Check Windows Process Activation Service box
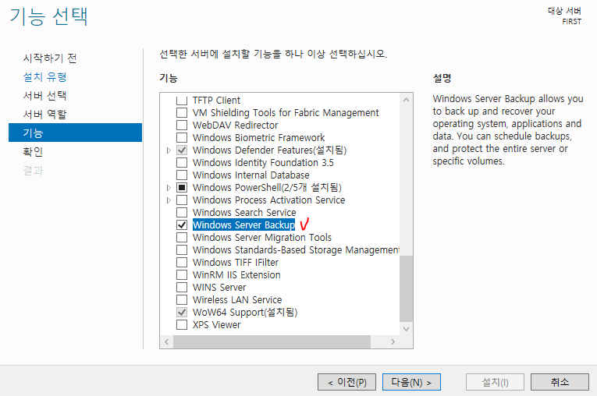The width and height of the screenshot is (597, 396). pyautogui.click(x=182, y=200)
